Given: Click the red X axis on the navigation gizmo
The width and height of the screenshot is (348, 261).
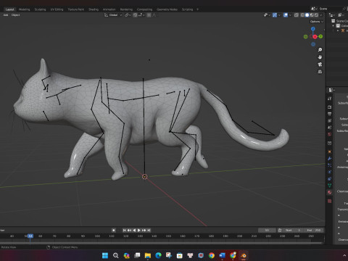Looking at the screenshot, I should tap(315, 37).
